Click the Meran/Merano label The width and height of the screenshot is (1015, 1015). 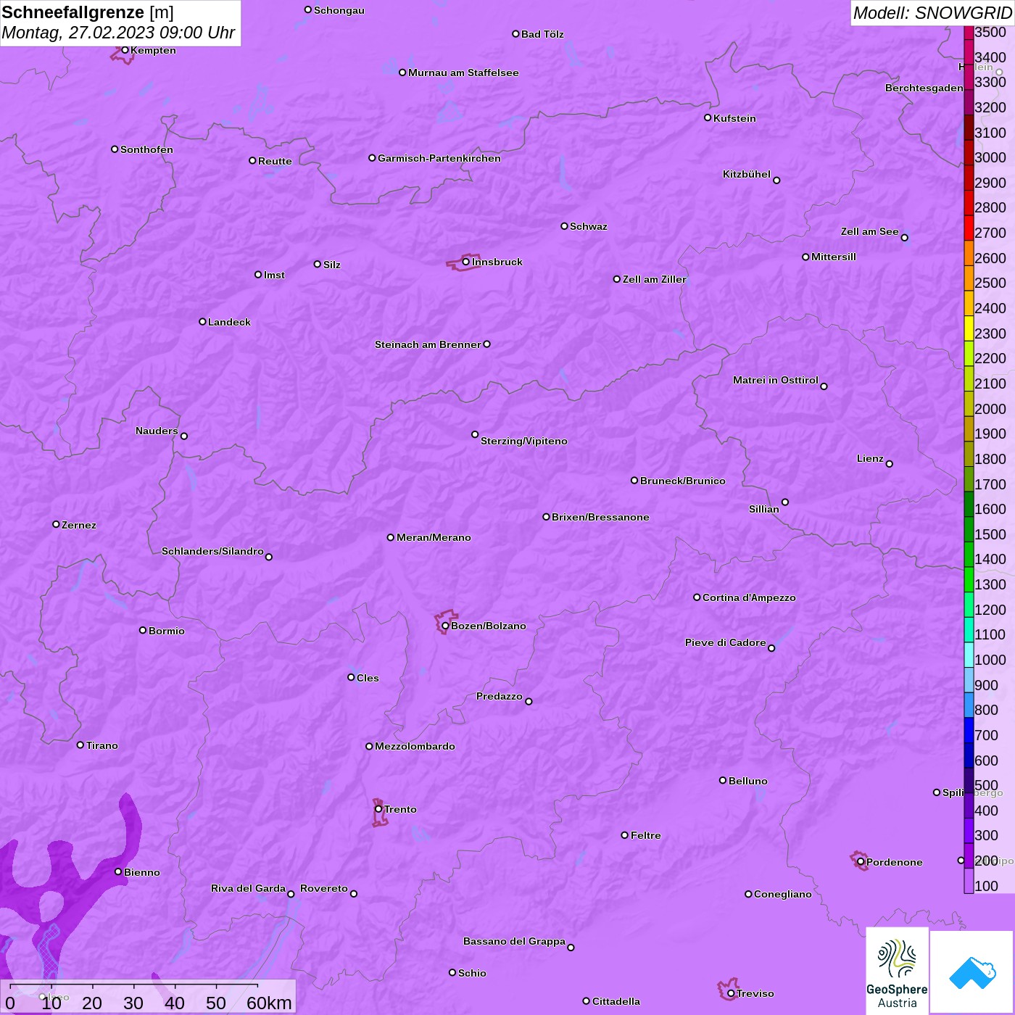point(434,537)
